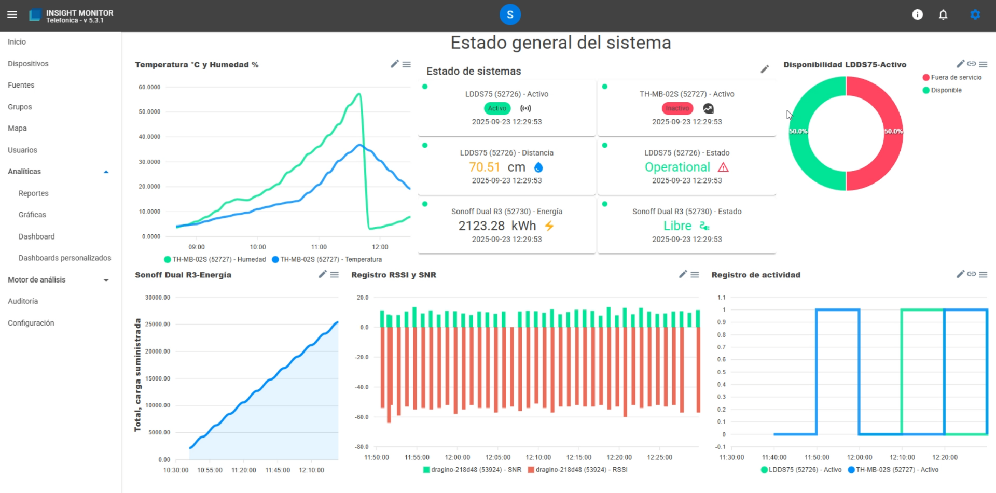996x493 pixels.
Task: Expand the Motor de análisis arrow
Action: point(106,280)
